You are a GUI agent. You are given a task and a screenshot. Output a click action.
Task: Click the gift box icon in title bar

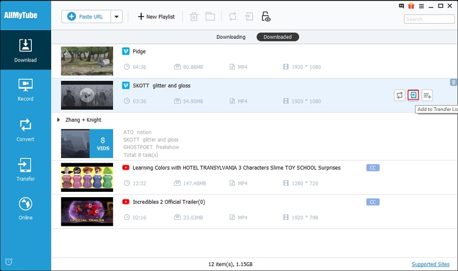pyautogui.click(x=411, y=6)
